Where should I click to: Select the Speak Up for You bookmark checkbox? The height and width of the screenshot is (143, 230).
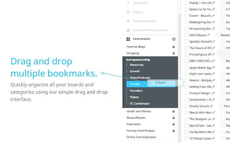[187, 9]
